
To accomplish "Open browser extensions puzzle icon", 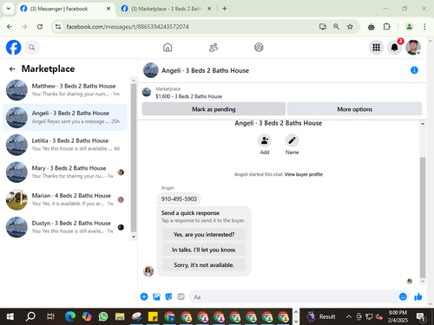I will point(386,27).
